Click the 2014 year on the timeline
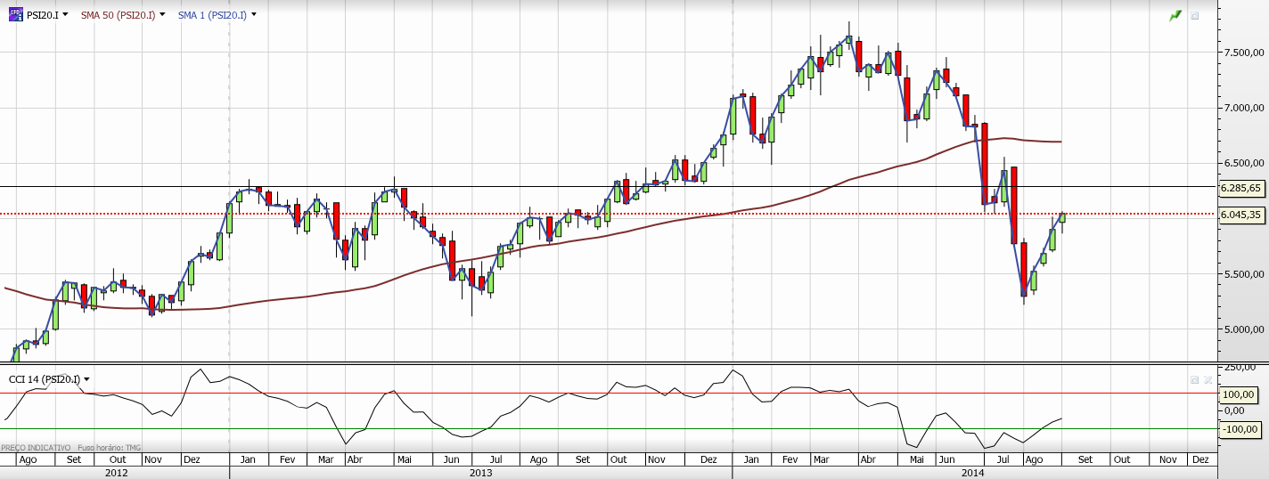The height and width of the screenshot is (479, 1269). coord(973,473)
